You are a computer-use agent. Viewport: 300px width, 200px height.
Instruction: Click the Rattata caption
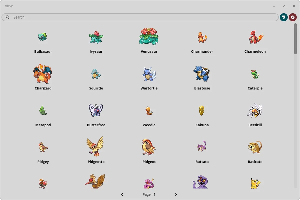tap(202, 162)
